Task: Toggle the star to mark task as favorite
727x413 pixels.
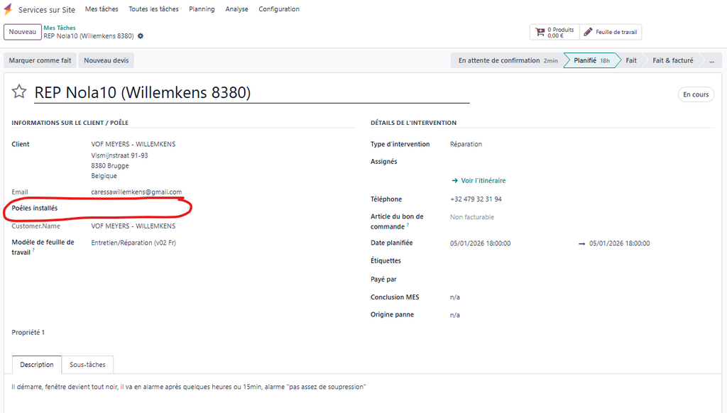Action: pyautogui.click(x=19, y=92)
